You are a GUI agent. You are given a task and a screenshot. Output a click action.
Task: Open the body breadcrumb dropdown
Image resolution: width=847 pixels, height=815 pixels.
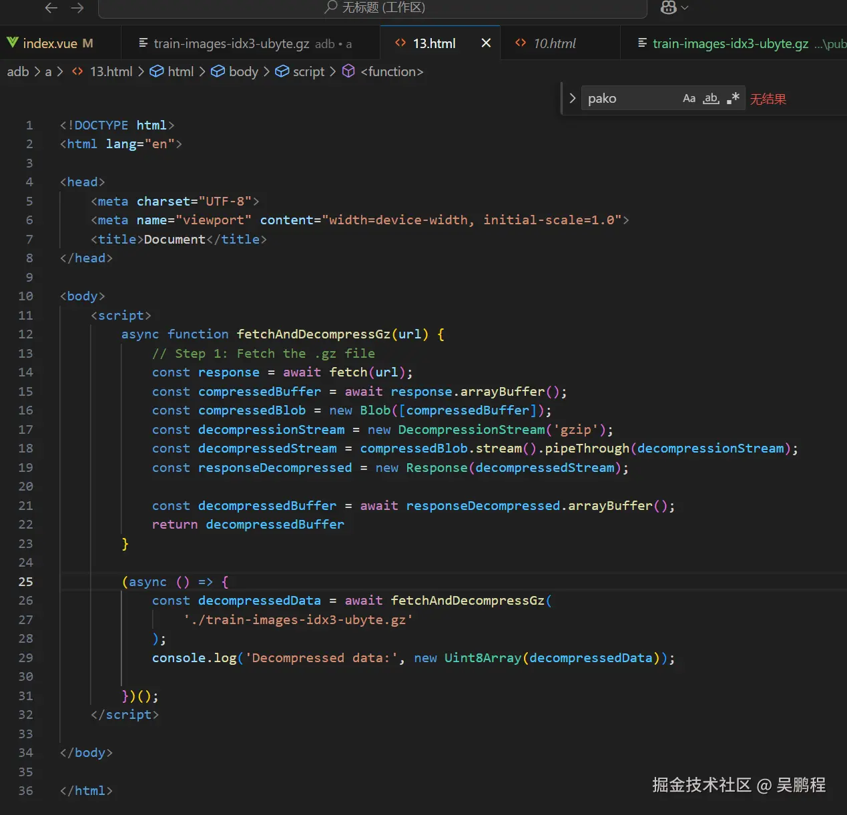point(243,71)
